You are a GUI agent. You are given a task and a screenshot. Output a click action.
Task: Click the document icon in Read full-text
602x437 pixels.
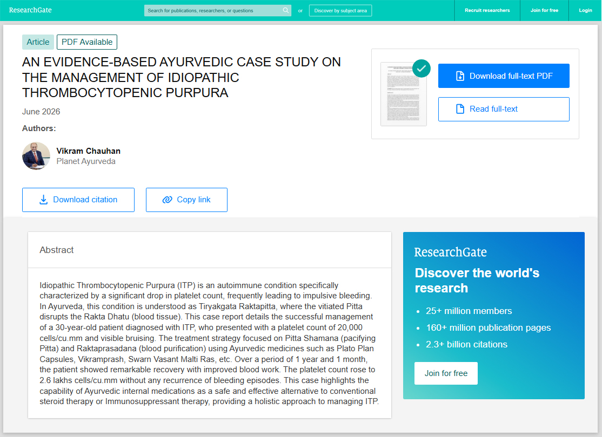(460, 109)
